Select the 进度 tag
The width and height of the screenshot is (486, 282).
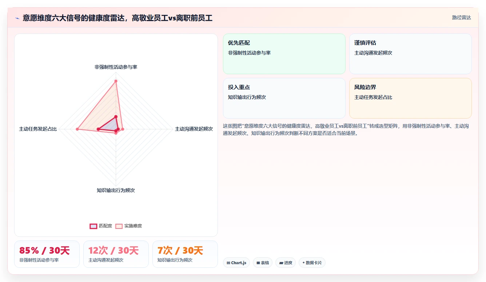click(x=286, y=263)
